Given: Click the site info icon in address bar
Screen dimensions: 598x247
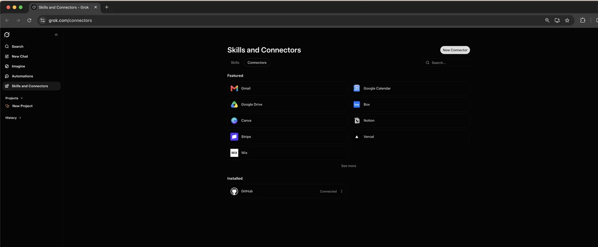Looking at the screenshot, I should 43,20.
